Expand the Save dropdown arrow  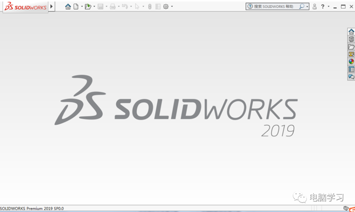(x=106, y=7)
